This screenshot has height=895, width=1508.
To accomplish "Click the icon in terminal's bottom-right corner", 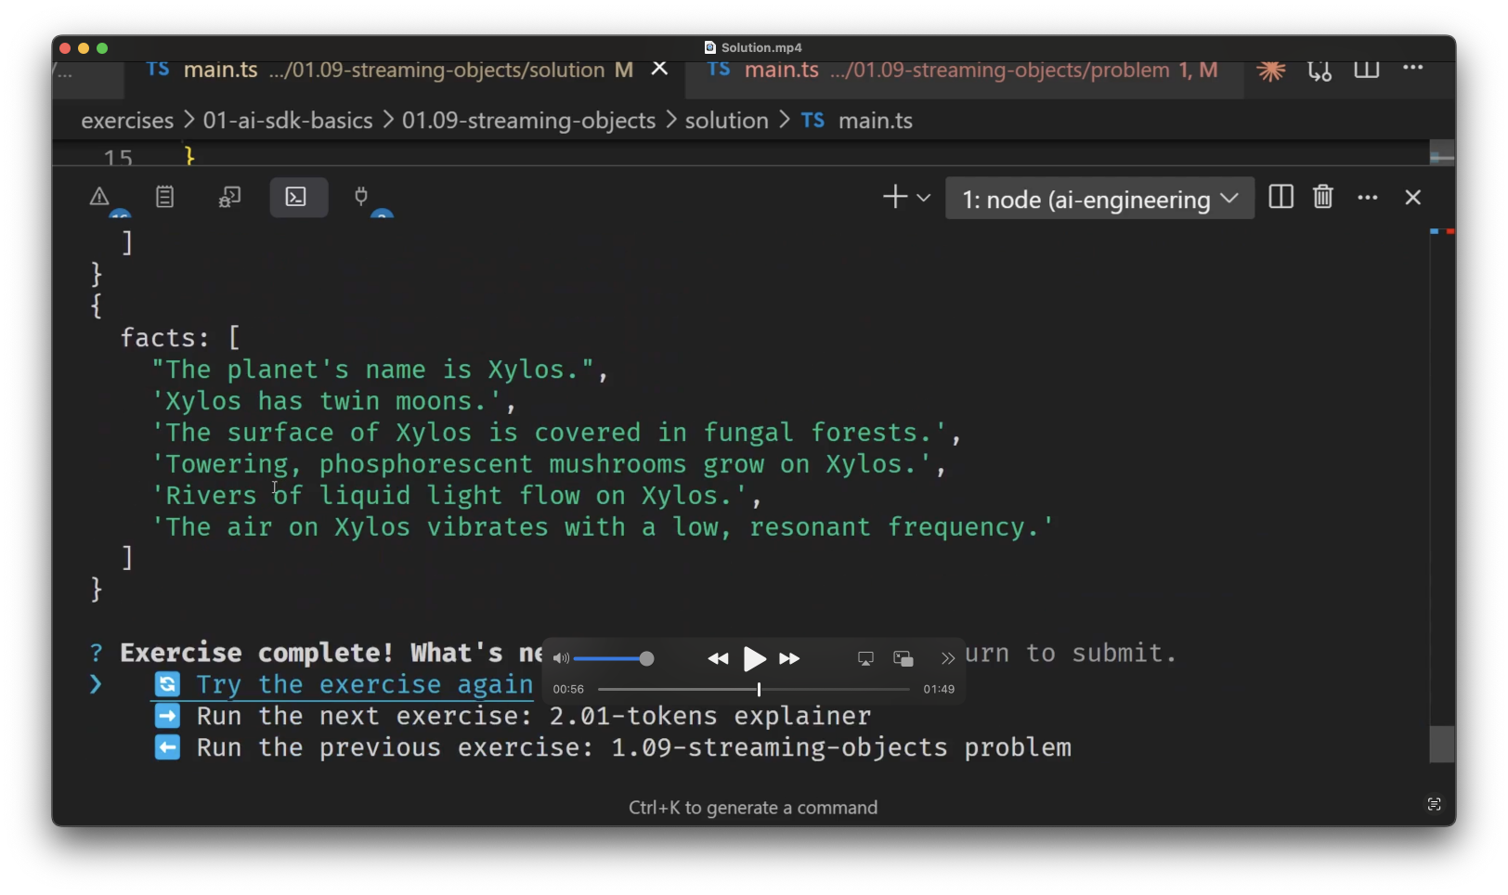I will tap(1435, 804).
